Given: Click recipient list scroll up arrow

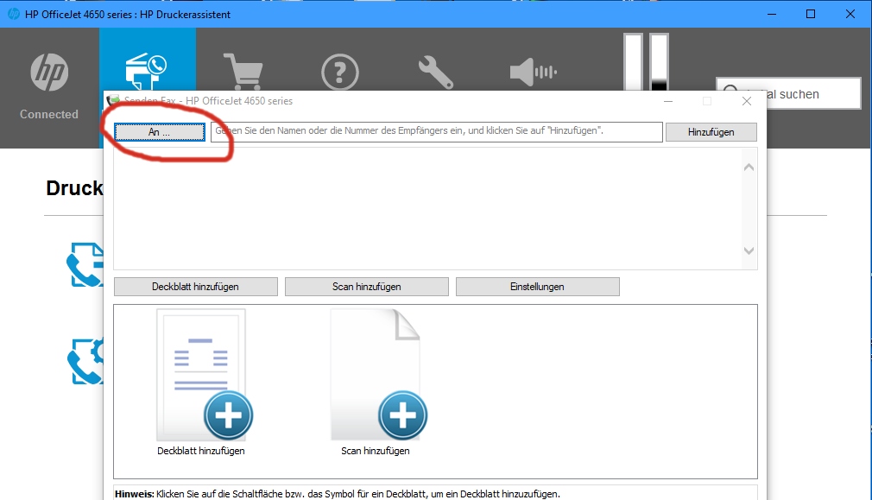Looking at the screenshot, I should [x=749, y=167].
